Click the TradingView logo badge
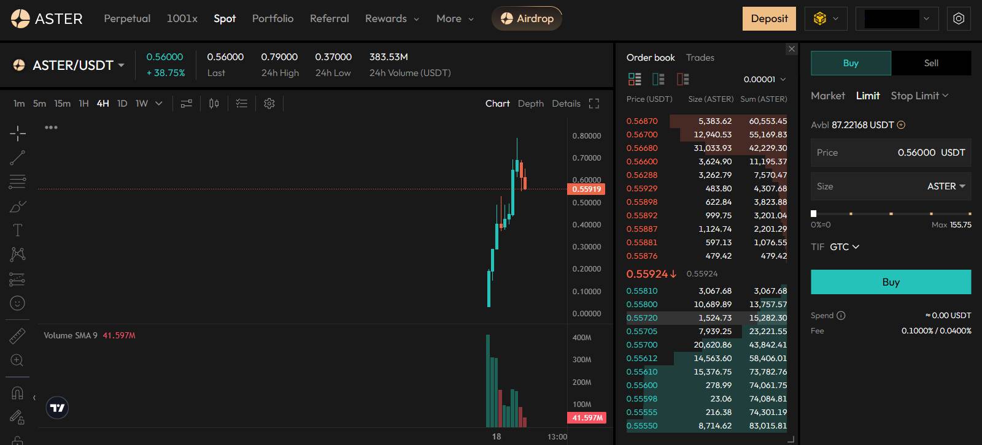 pyautogui.click(x=57, y=408)
